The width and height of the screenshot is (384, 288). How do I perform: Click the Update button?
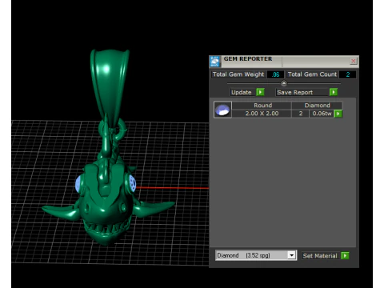point(243,92)
